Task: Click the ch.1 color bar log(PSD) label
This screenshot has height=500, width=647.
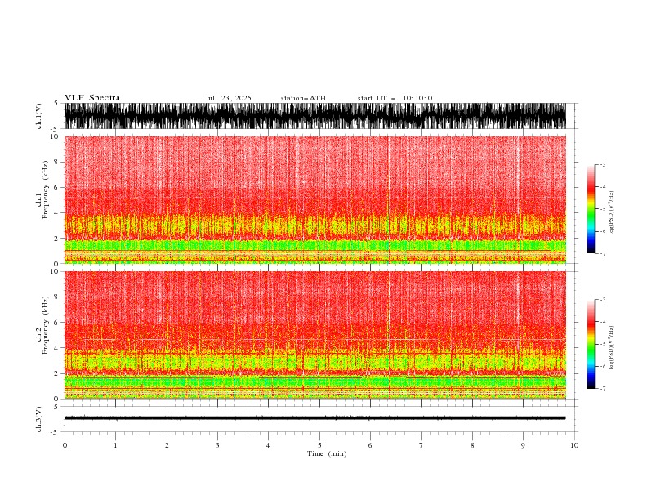Action: click(611, 213)
